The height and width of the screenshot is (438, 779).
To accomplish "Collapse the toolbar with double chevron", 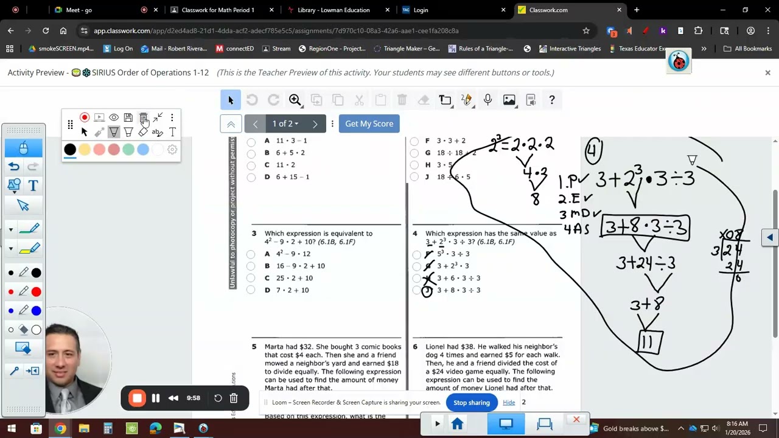I will (231, 124).
